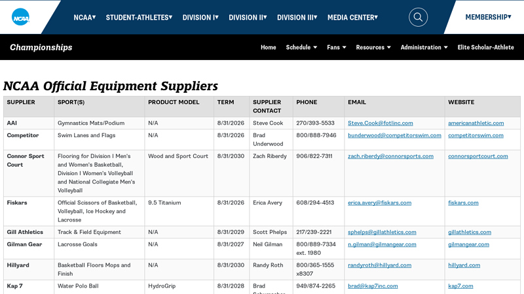Viewport: 524px width, 294px height.
Task: Open the search magnifier icon
Action: tap(418, 17)
